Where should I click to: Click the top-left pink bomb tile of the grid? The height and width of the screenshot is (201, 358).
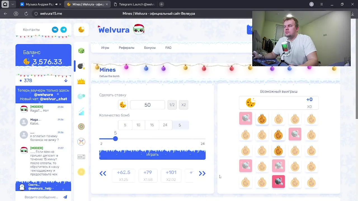[246, 118]
